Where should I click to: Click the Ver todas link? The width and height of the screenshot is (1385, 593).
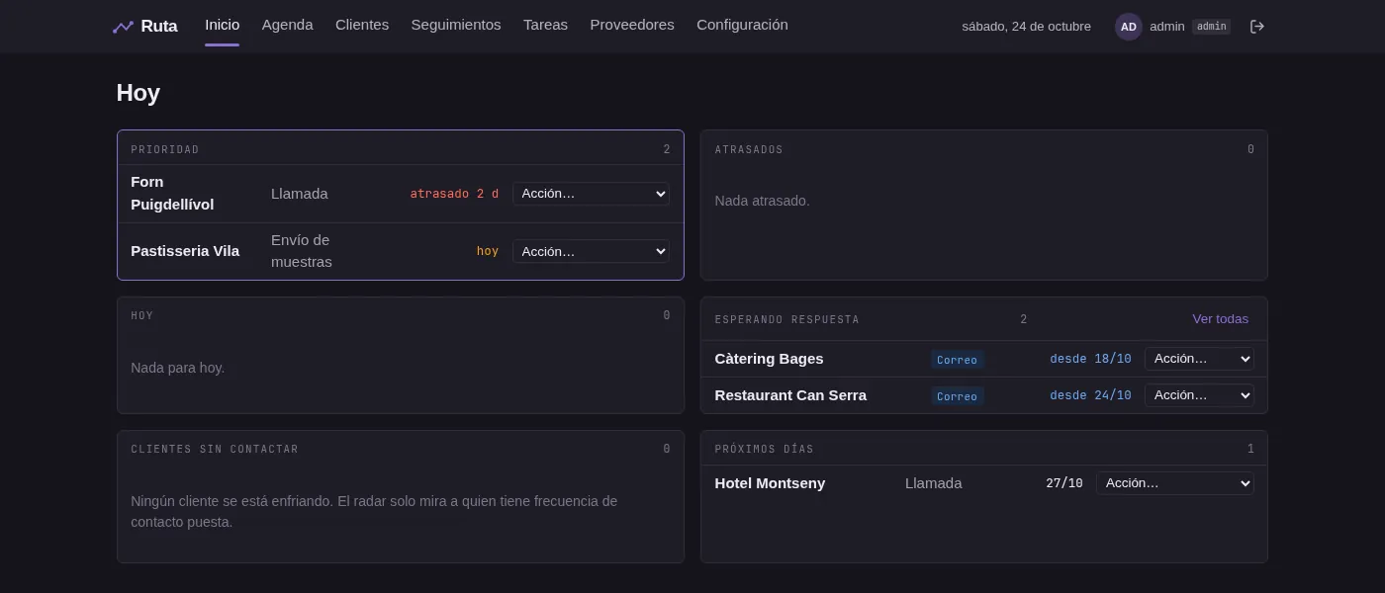click(1220, 319)
